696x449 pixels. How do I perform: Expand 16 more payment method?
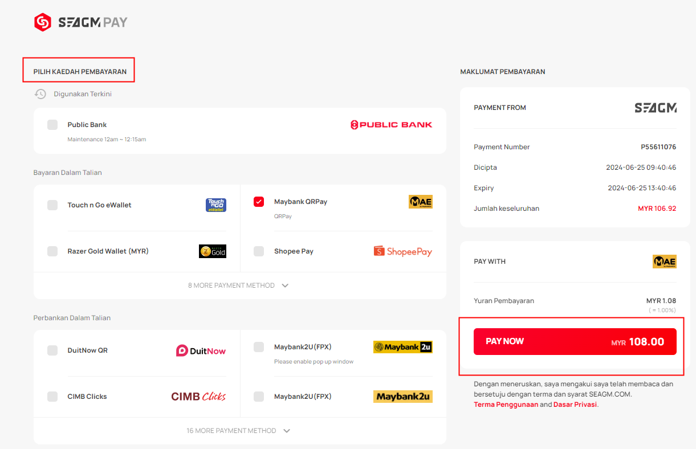coord(239,431)
